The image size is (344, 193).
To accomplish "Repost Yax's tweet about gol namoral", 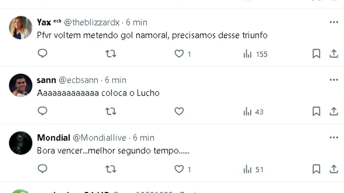I will click(111, 54).
